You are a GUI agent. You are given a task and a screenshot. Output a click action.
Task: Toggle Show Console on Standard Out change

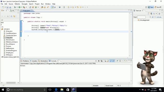[x=111, y=61]
